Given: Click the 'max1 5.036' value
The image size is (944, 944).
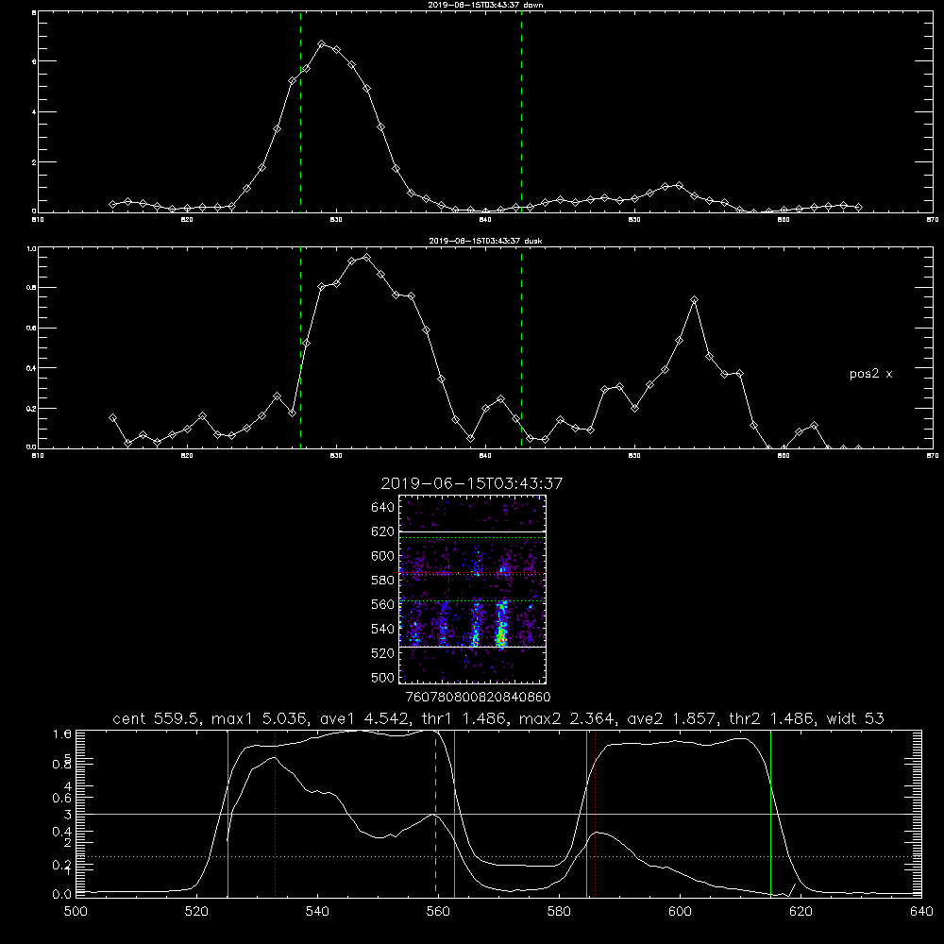Looking at the screenshot, I should [x=261, y=718].
